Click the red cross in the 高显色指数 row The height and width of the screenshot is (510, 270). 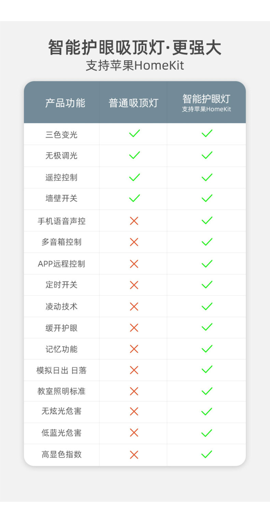[x=134, y=454]
